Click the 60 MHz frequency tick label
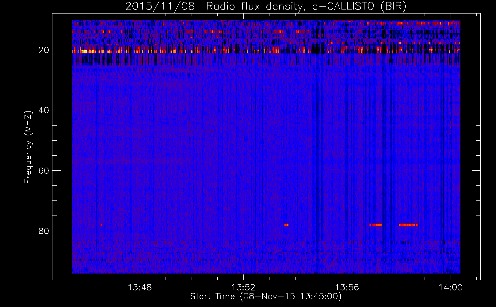Image resolution: width=496 pixels, height=307 pixels. tap(44, 171)
